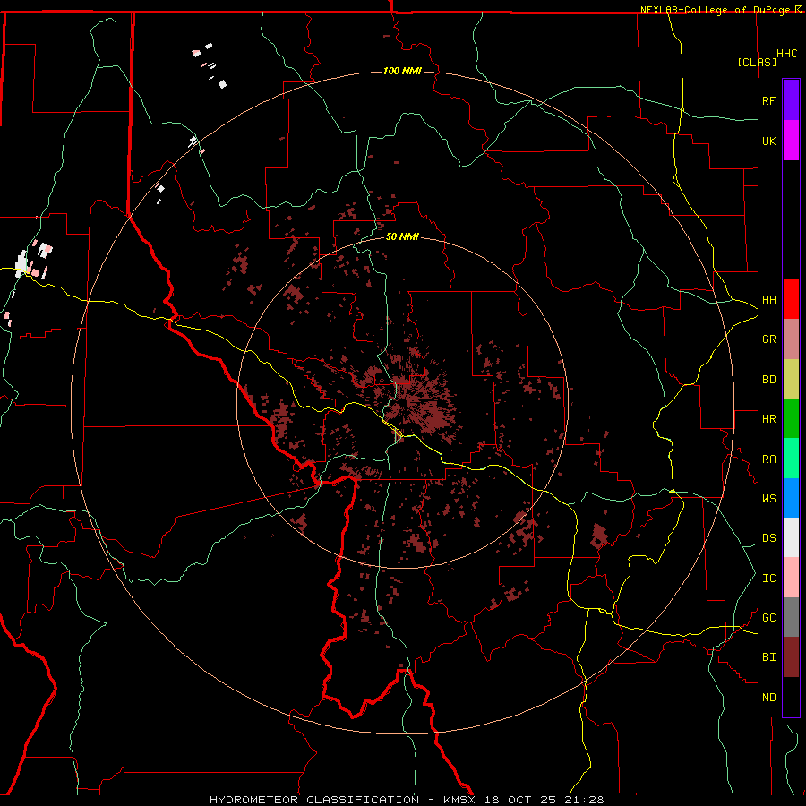Image resolution: width=806 pixels, height=806 pixels.
Task: Click the BD legend label
Action: click(x=769, y=380)
